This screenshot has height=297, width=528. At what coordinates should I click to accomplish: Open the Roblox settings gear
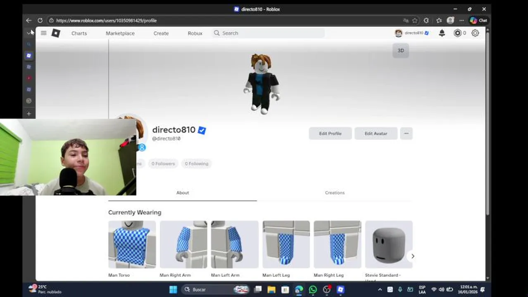coord(475,33)
